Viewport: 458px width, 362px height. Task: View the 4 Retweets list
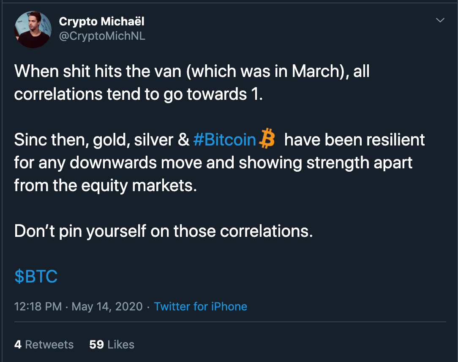point(44,345)
